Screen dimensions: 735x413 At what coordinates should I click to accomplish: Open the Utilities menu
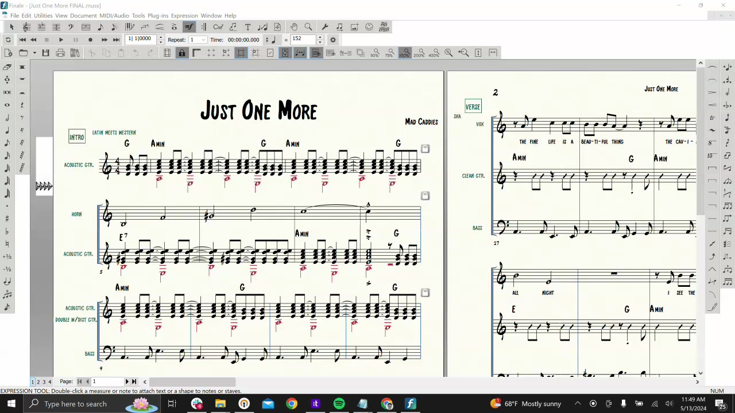point(43,15)
